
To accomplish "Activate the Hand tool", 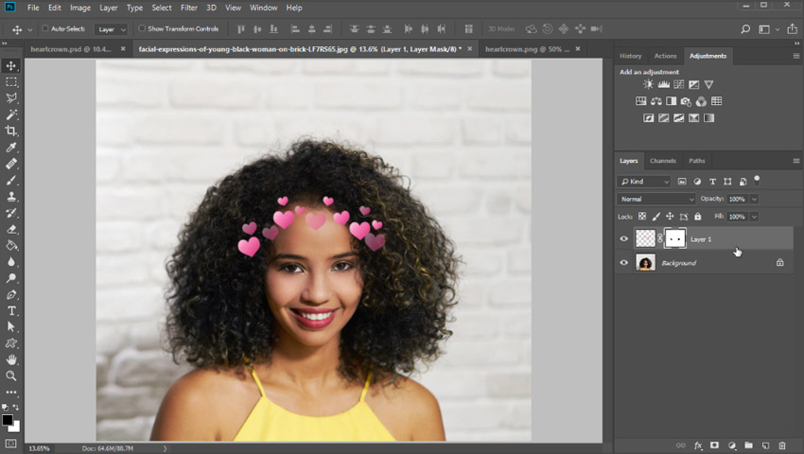I will click(x=11, y=359).
